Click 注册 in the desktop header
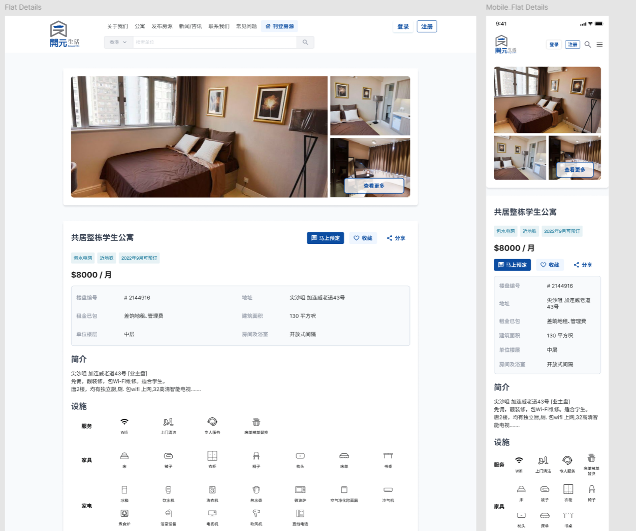The height and width of the screenshot is (531, 636). [x=427, y=26]
